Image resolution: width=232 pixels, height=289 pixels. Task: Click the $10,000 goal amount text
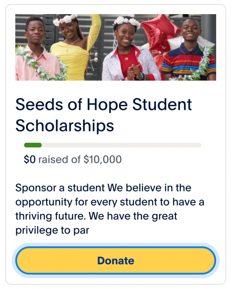(x=103, y=159)
